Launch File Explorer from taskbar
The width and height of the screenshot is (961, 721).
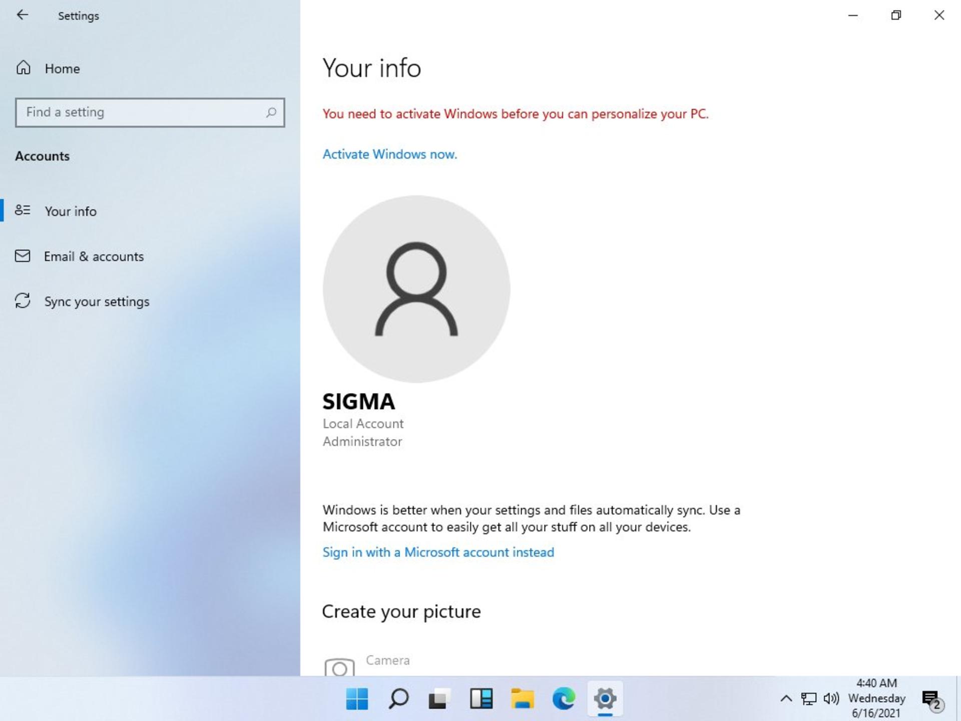(x=523, y=698)
